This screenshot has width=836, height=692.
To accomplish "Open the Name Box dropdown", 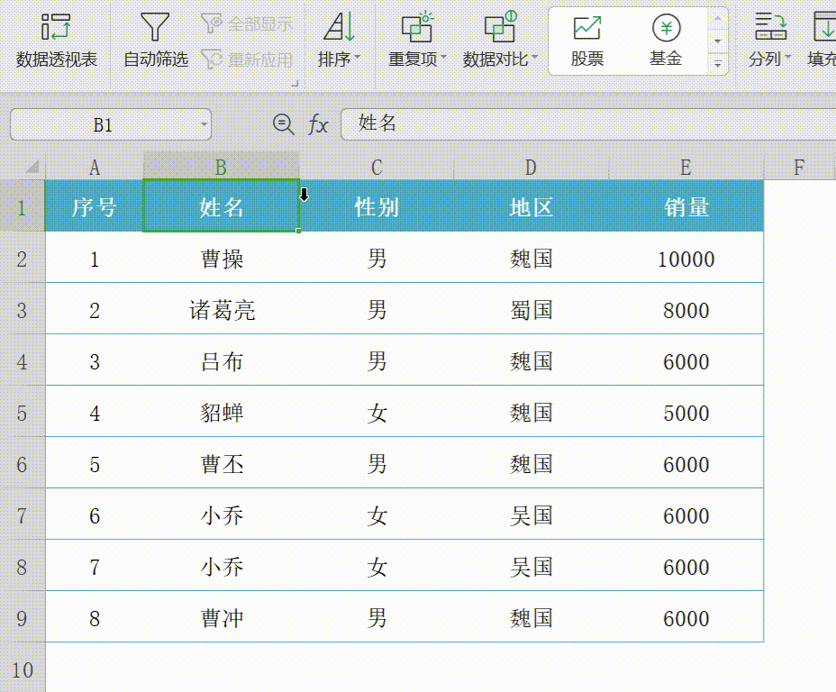I will [202, 124].
